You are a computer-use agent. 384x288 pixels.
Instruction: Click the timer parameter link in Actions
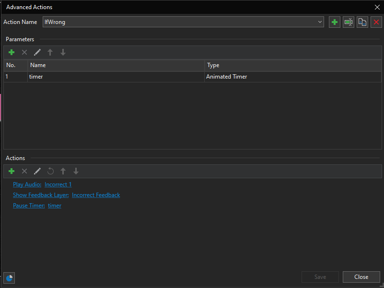click(x=55, y=206)
